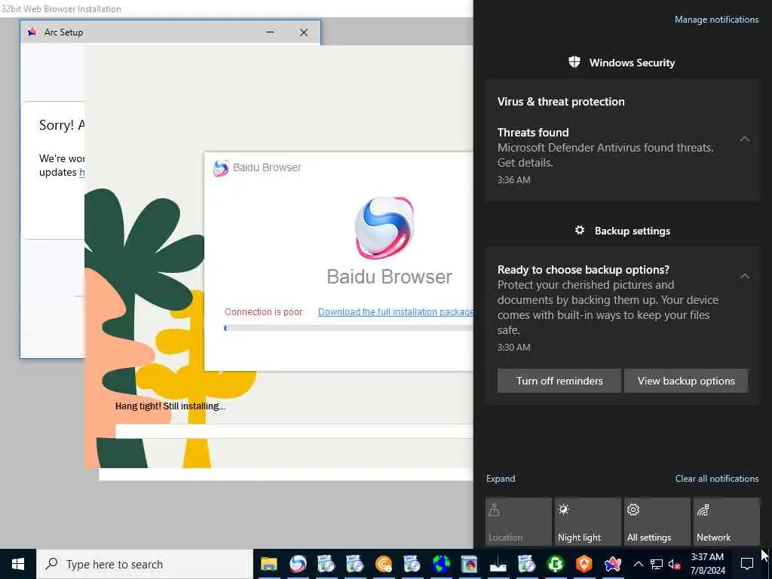Click the Windows Security header text
This screenshot has width=772, height=579.
click(632, 63)
